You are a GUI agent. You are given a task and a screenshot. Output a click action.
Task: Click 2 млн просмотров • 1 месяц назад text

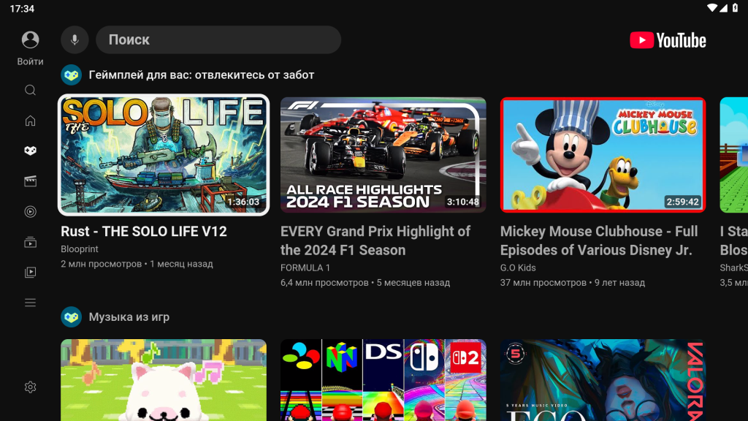(x=137, y=264)
